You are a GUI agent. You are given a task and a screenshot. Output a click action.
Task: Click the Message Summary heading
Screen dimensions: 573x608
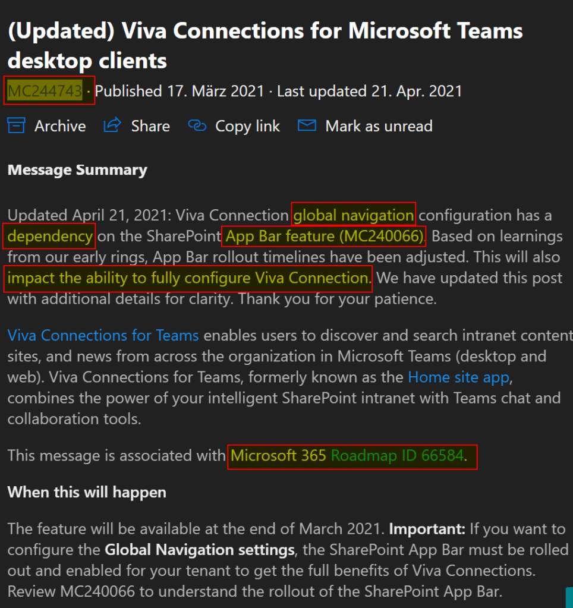[77, 170]
